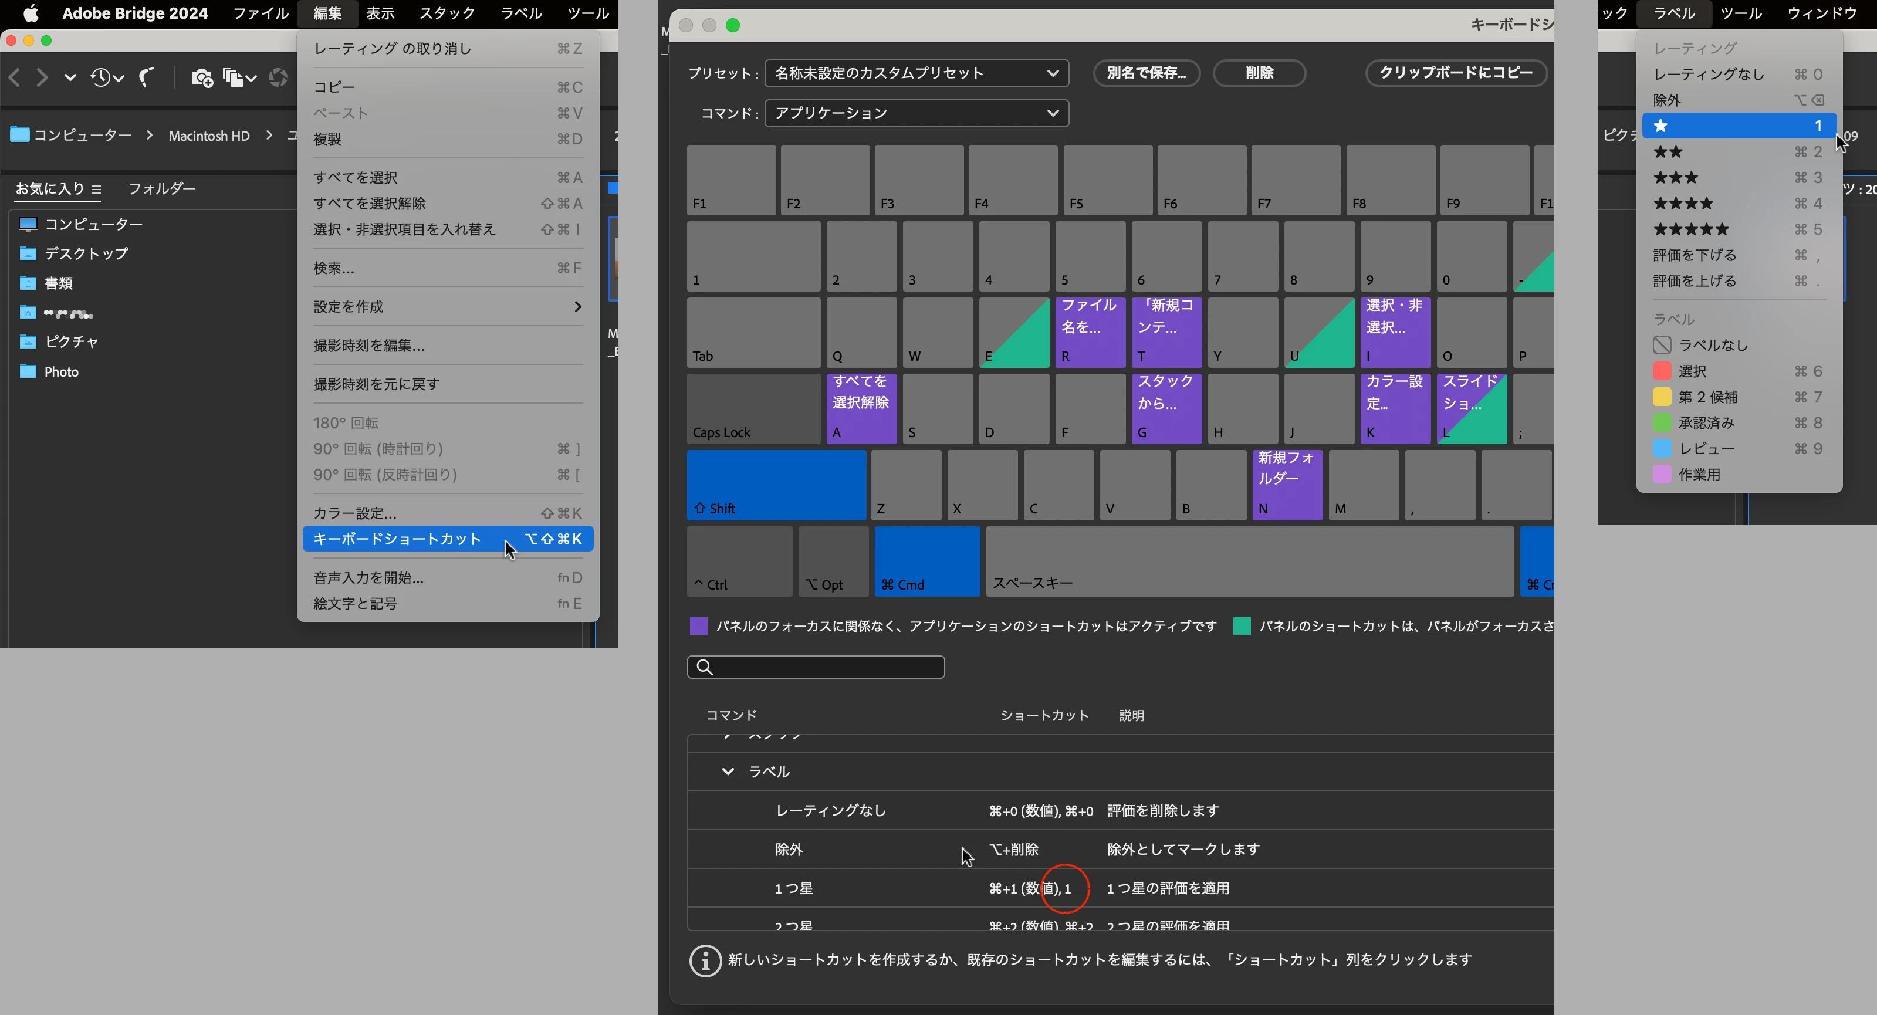1877x1015 pixels.
Task: Click the get photos from camera icon
Action: coord(202,77)
